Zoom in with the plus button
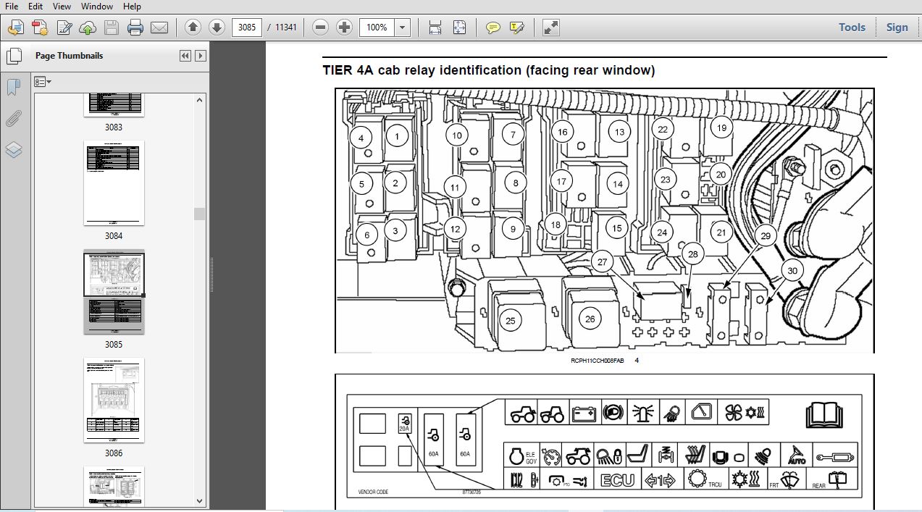The height and width of the screenshot is (512, 922). click(x=345, y=28)
